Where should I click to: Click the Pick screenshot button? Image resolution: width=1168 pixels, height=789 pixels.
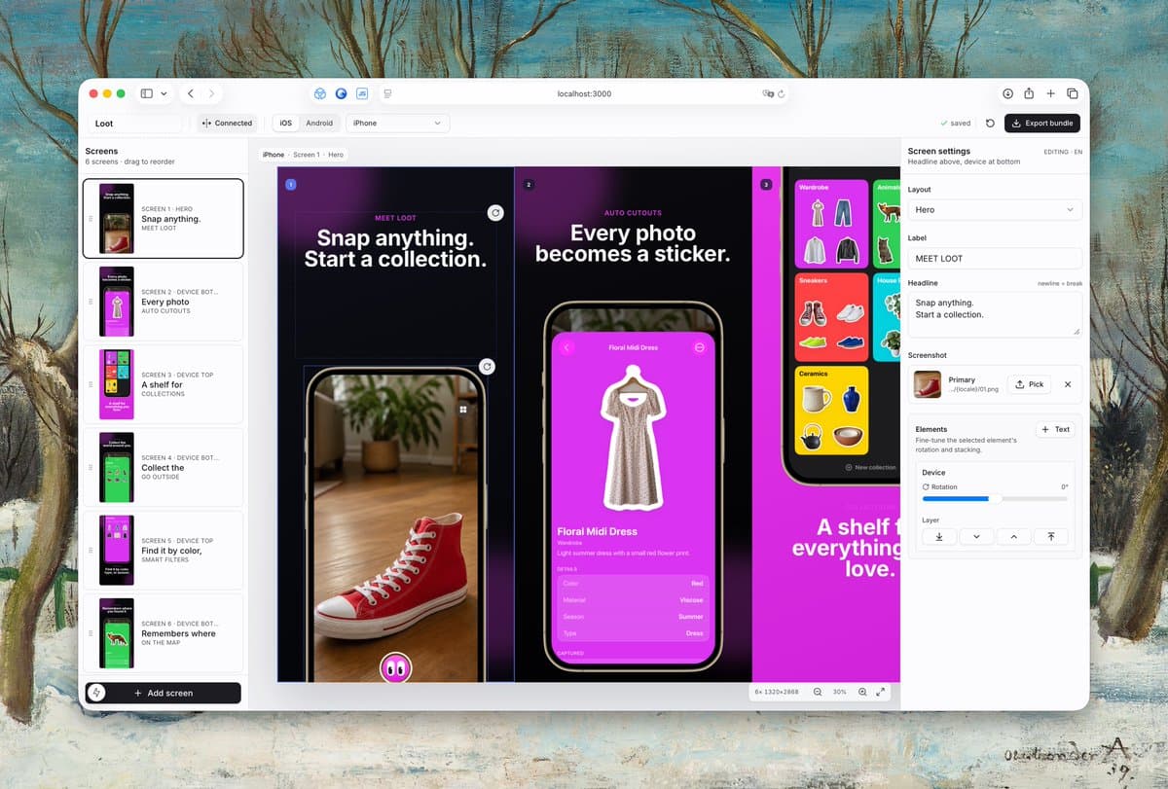(1029, 384)
